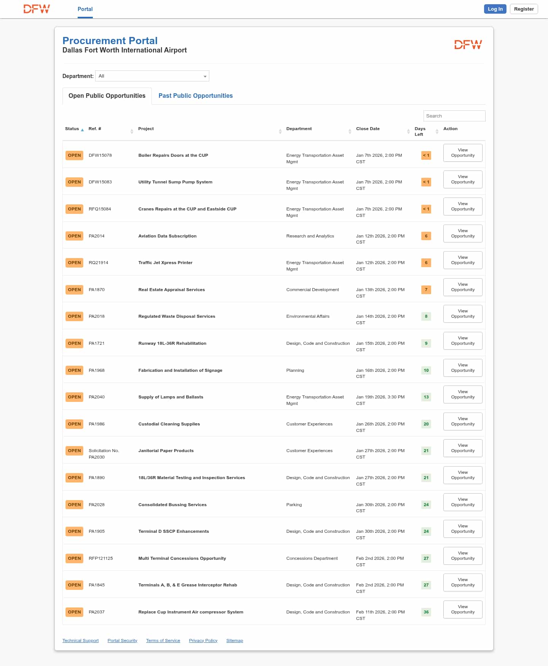Image resolution: width=548 pixels, height=666 pixels.
Task: Open the Technical Support footer link
Action: tap(80, 641)
